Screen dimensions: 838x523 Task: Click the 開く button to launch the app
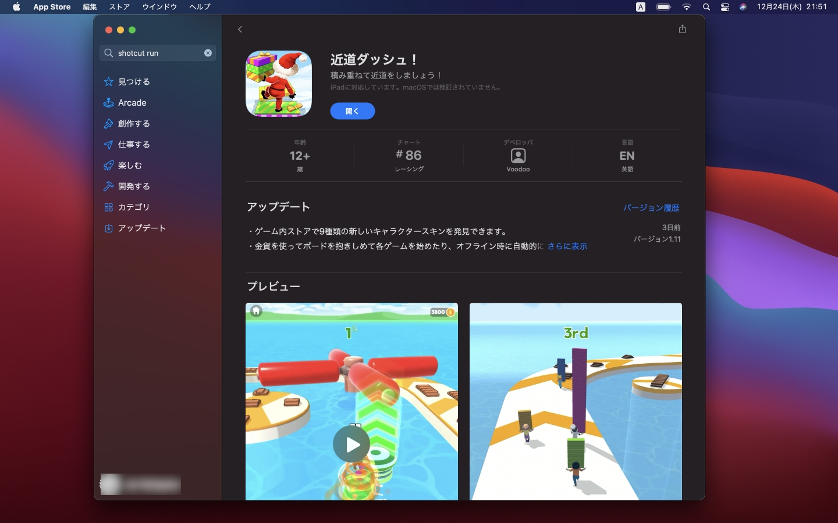coord(353,111)
